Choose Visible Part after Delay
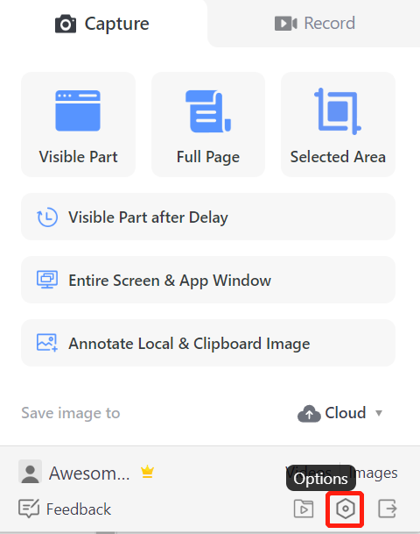This screenshot has width=420, height=534. [208, 217]
